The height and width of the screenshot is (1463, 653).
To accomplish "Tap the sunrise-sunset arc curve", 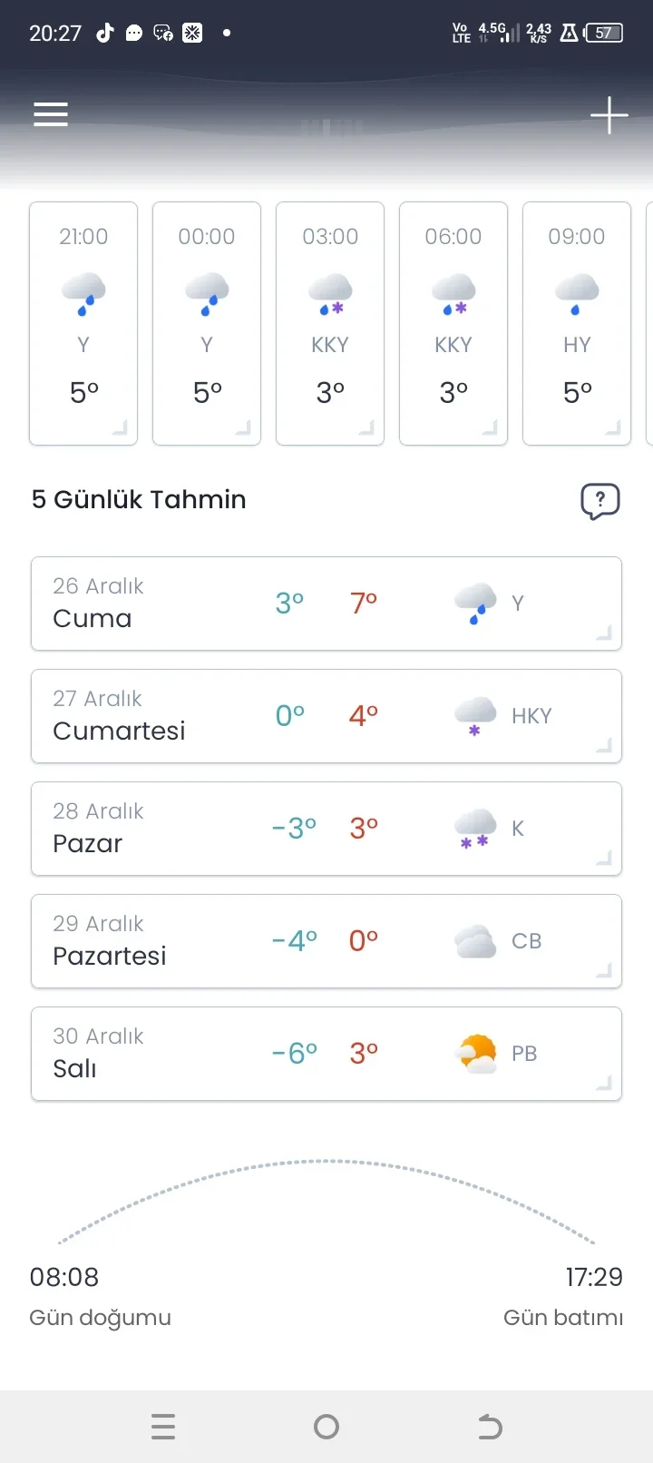I will pyautogui.click(x=326, y=1162).
